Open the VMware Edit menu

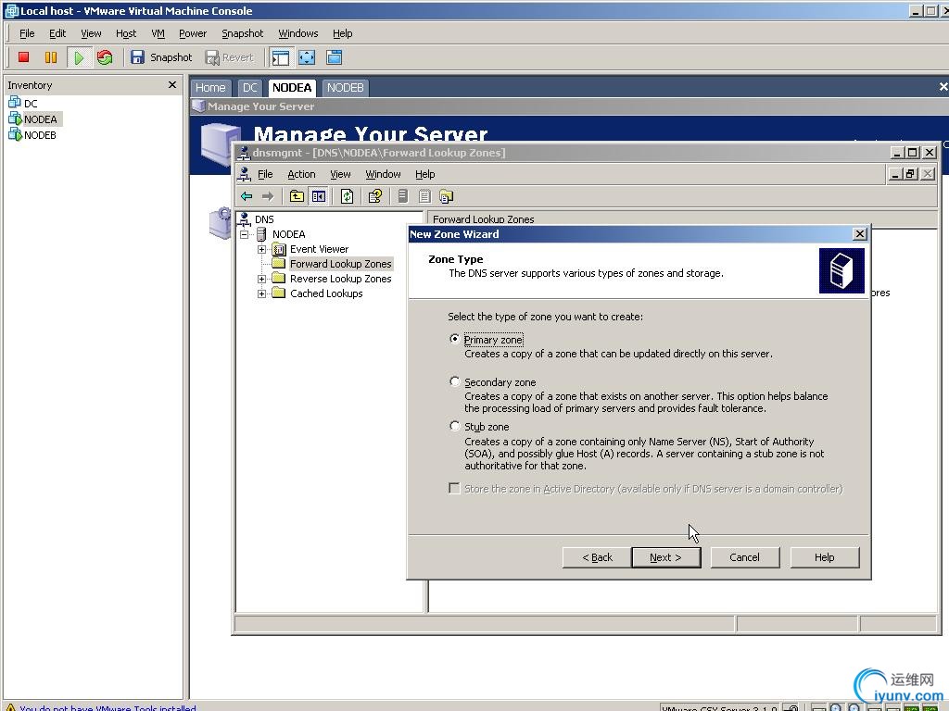57,33
